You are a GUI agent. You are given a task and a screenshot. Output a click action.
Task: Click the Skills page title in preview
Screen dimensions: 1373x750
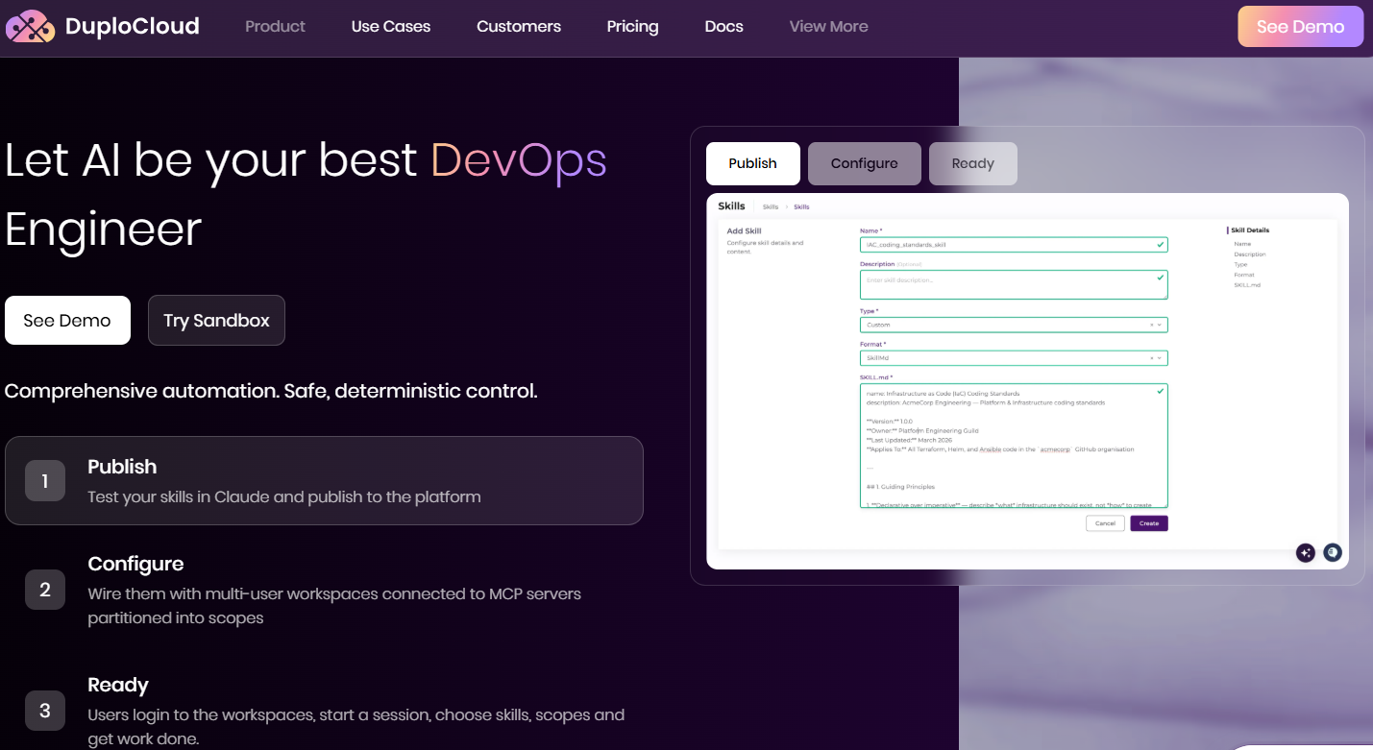731,206
